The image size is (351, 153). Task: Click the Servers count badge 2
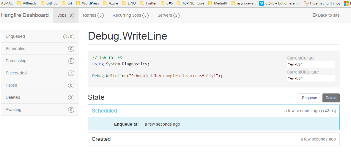point(176,15)
